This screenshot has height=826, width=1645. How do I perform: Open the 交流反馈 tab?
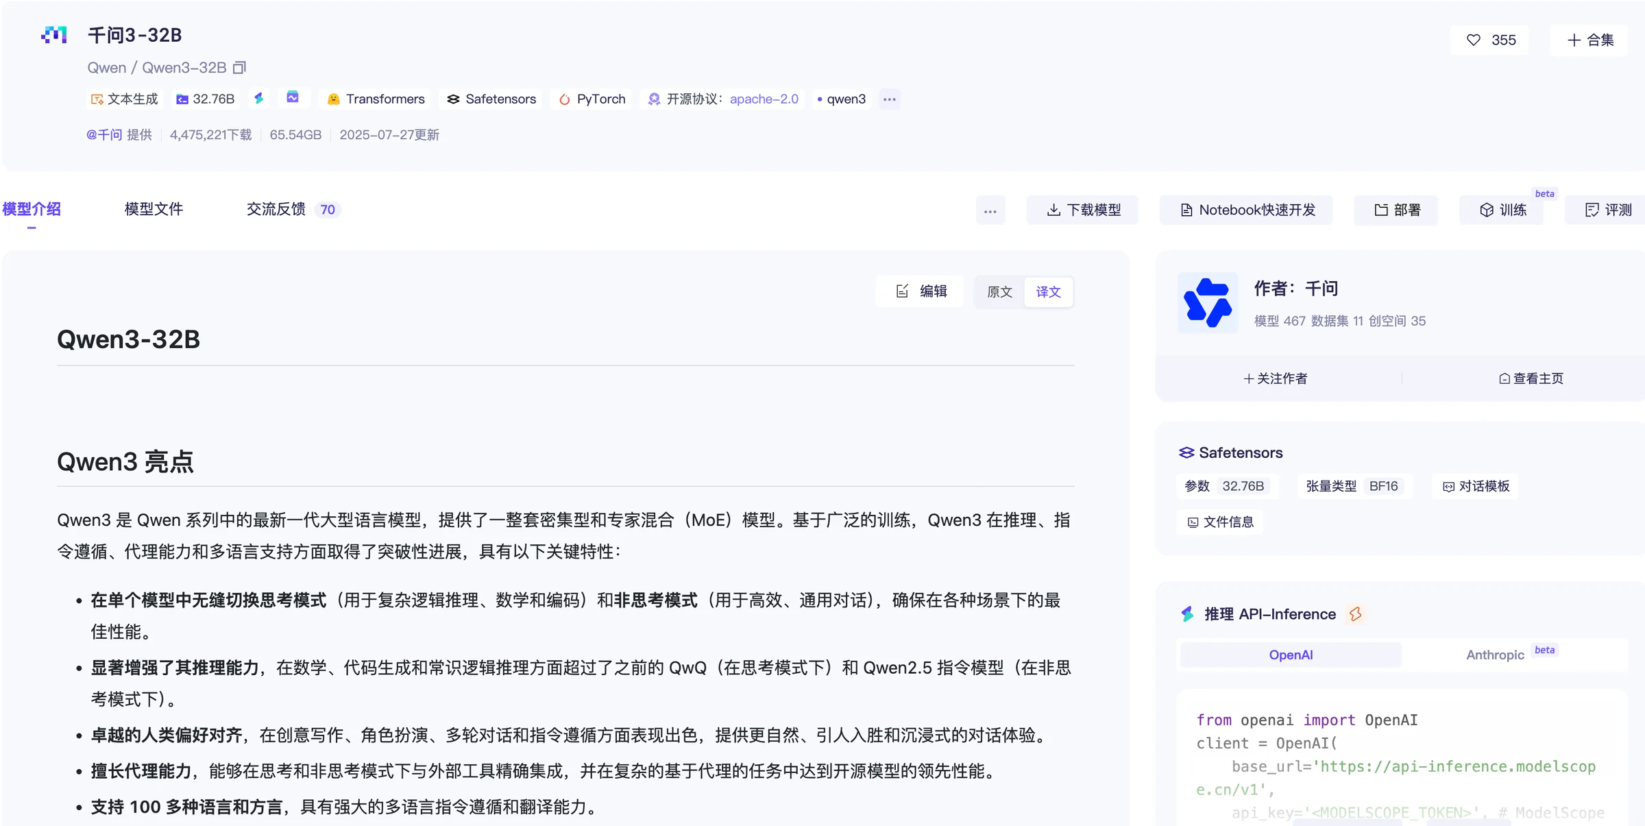tap(293, 209)
